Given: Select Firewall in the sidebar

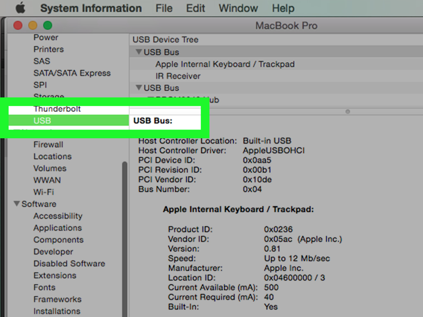Looking at the screenshot, I should pos(48,144).
